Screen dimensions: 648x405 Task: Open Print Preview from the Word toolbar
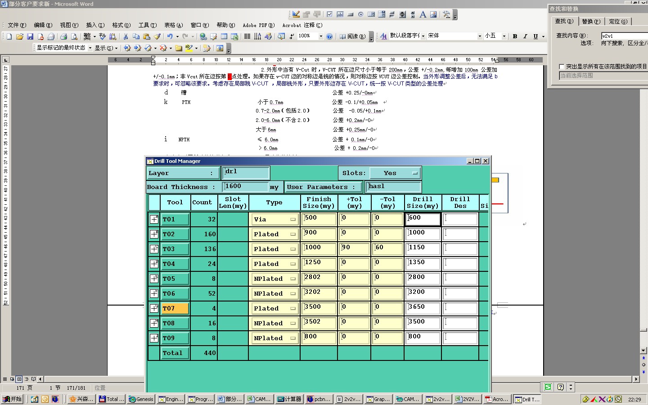click(x=74, y=36)
